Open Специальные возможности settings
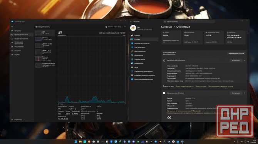The image size is (258, 144). click(144, 71)
